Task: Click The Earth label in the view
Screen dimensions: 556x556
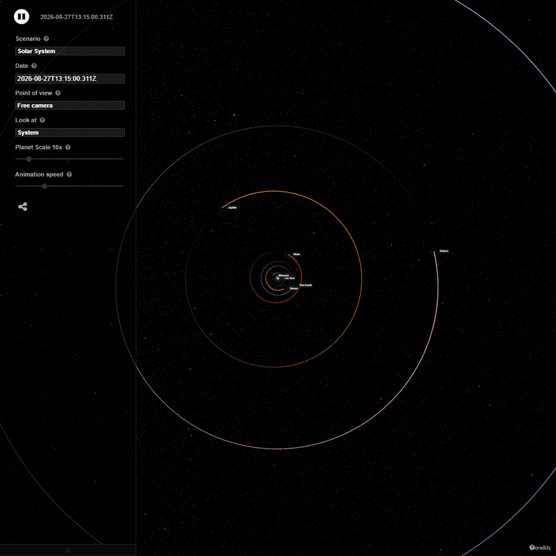Action: pos(306,285)
